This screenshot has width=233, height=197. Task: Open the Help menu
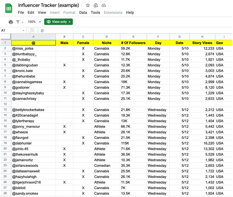[x=130, y=12]
